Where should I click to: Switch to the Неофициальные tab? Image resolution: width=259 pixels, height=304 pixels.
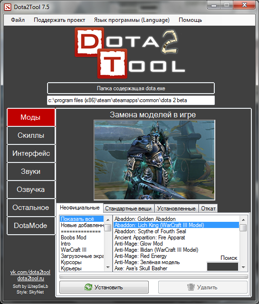coord(80,208)
